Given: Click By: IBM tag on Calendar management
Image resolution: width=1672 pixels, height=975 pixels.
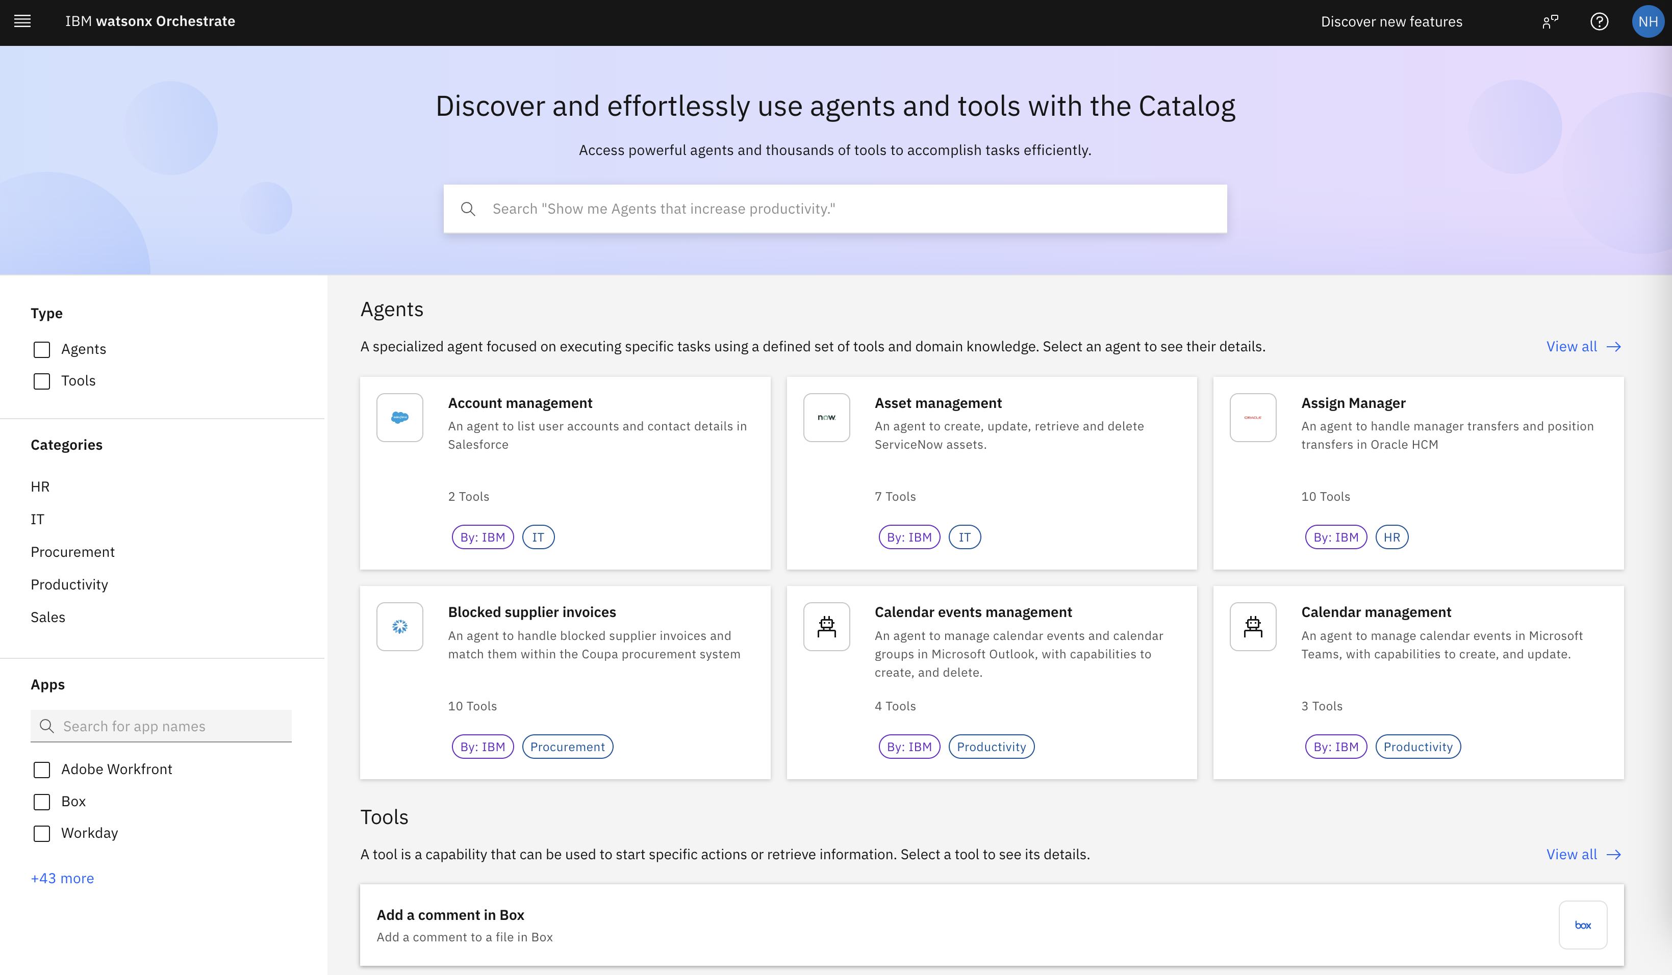Looking at the screenshot, I should [x=1336, y=747].
